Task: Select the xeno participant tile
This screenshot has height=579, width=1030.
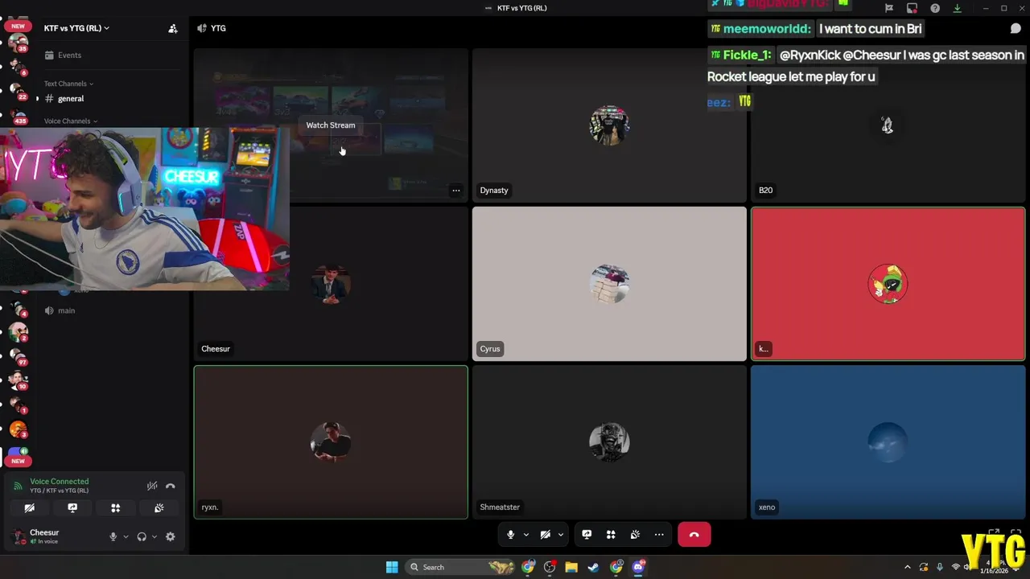Action: tap(888, 442)
